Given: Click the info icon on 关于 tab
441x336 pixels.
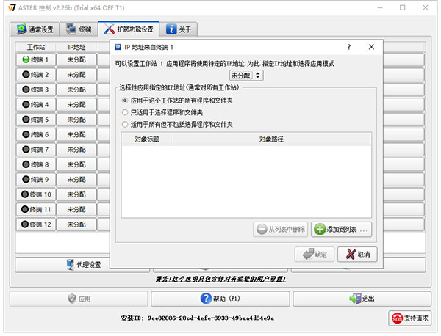Looking at the screenshot, I should click(171, 29).
